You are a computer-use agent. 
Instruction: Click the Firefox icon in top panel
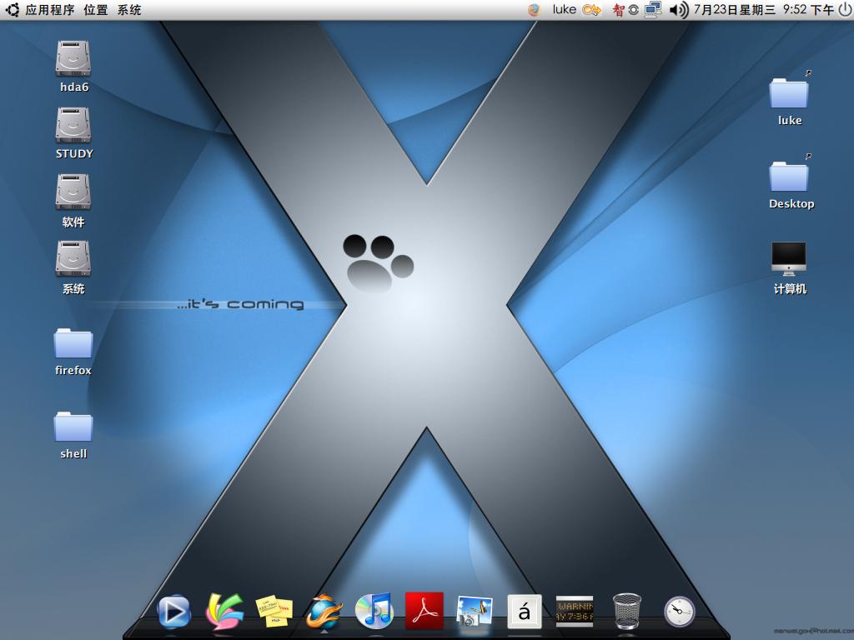[x=534, y=10]
